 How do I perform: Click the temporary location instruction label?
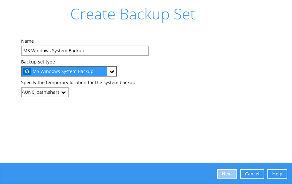(x=78, y=83)
